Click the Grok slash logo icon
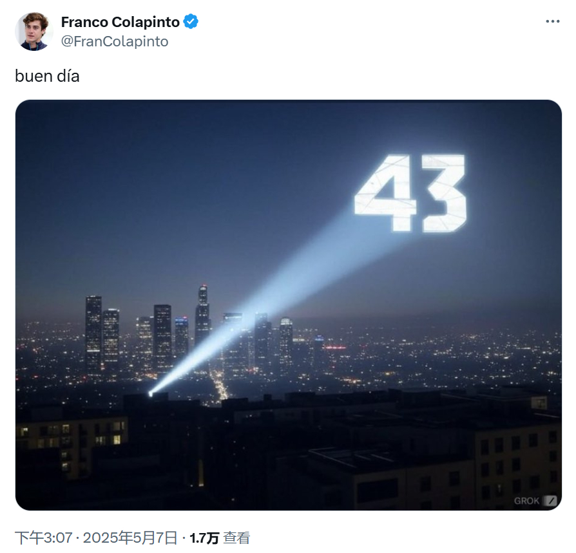 click(550, 500)
